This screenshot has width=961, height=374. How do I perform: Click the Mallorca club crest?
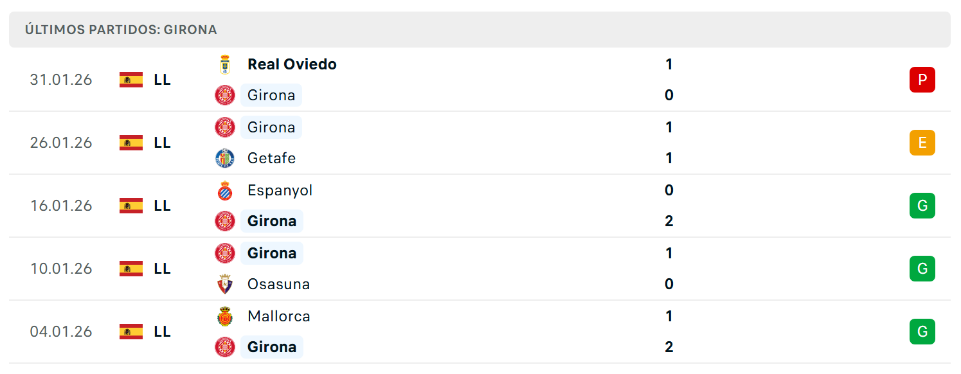pos(225,316)
